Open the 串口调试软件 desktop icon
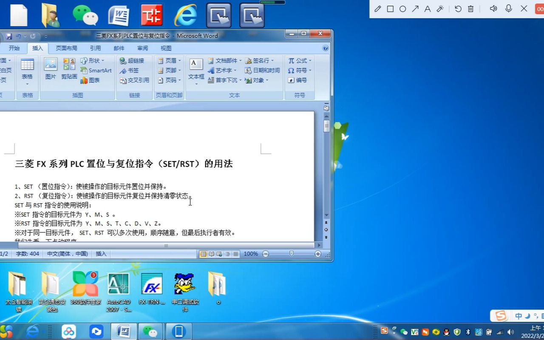This screenshot has height=340, width=544. pos(185,293)
